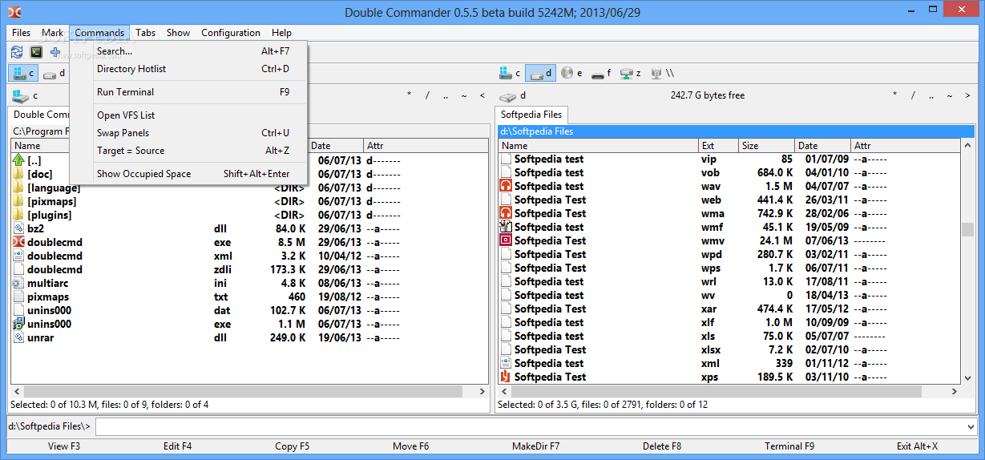Select drive d in right panel drive bar
This screenshot has width=985, height=460.
click(540, 74)
